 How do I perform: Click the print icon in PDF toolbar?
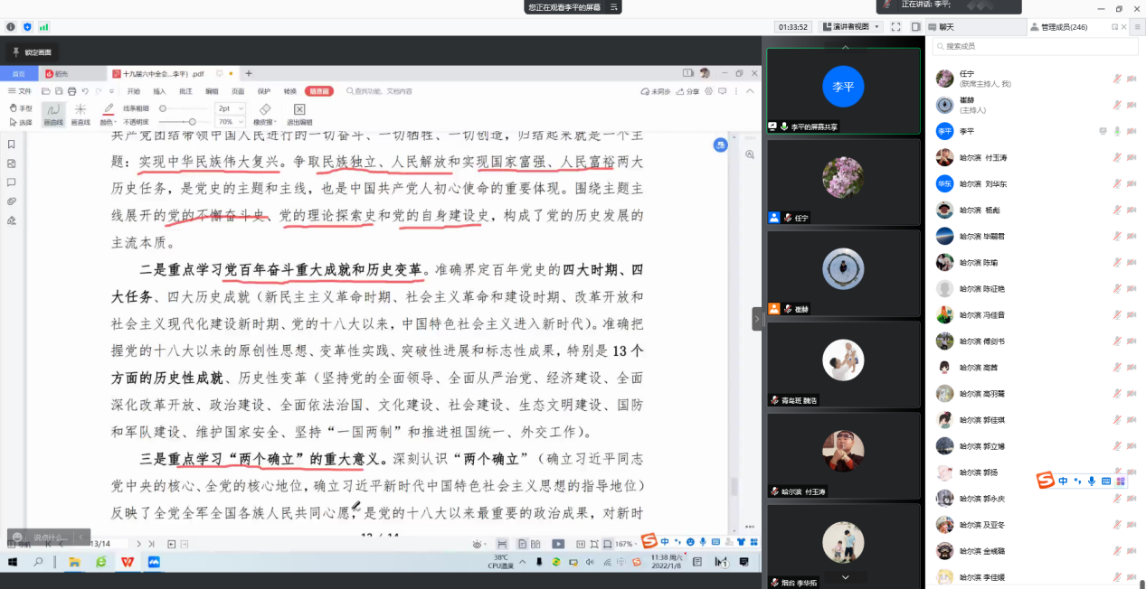(x=71, y=91)
